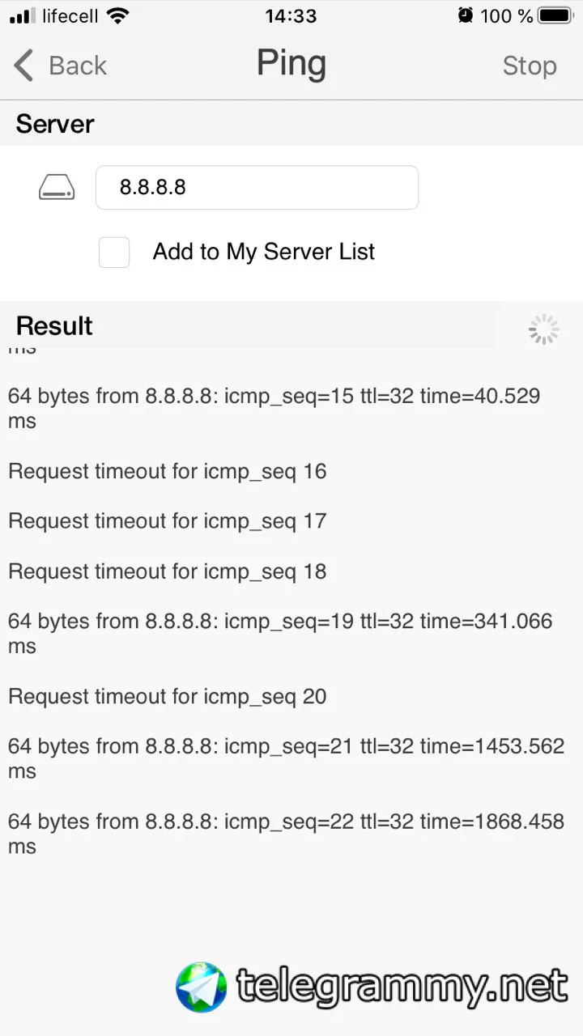Screen dimensions: 583x1036
Task: Go Back to previous screen
Action: 61,66
